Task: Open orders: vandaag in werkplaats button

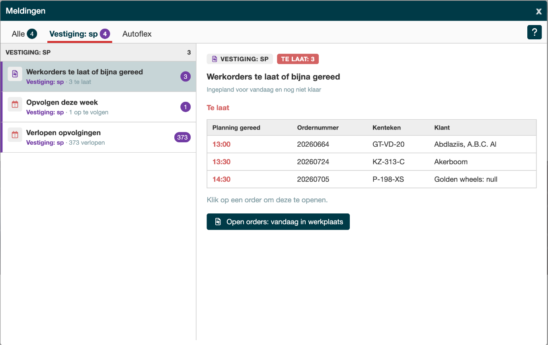Action: tap(278, 222)
